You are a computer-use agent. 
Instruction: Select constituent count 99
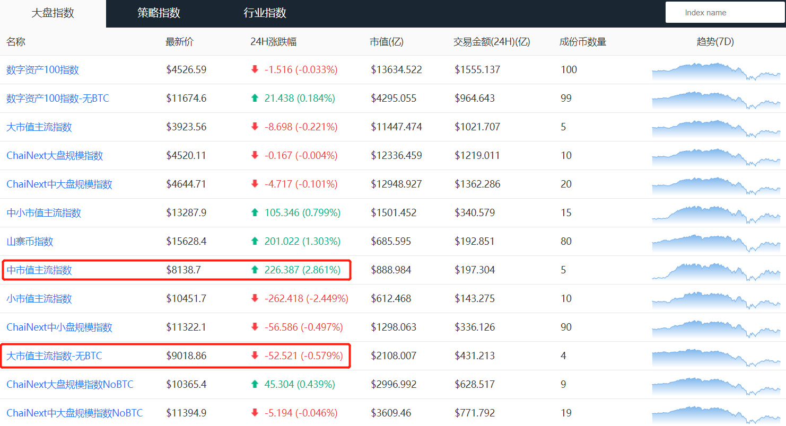566,98
